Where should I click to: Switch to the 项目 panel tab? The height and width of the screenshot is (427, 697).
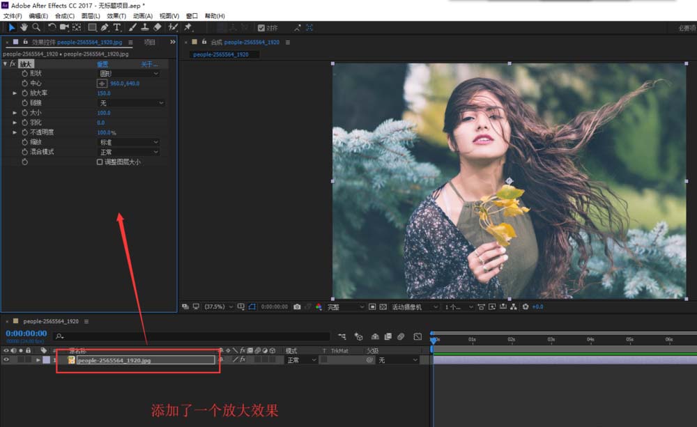click(x=149, y=42)
